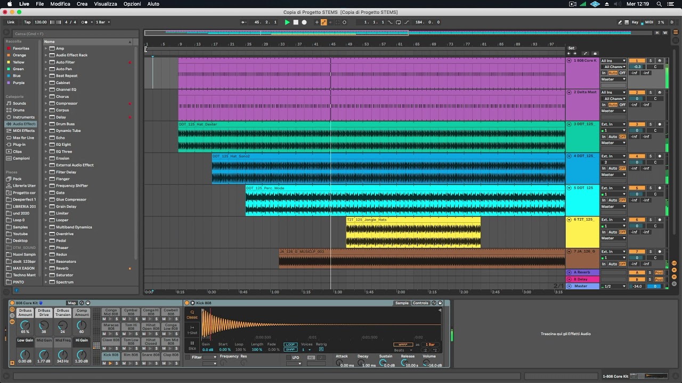Select the Drums category
The width and height of the screenshot is (682, 383).
(19, 110)
